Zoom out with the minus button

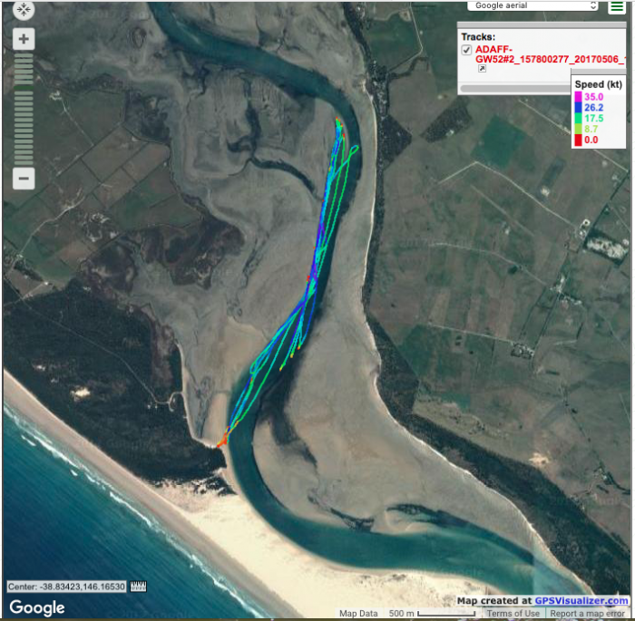24,179
